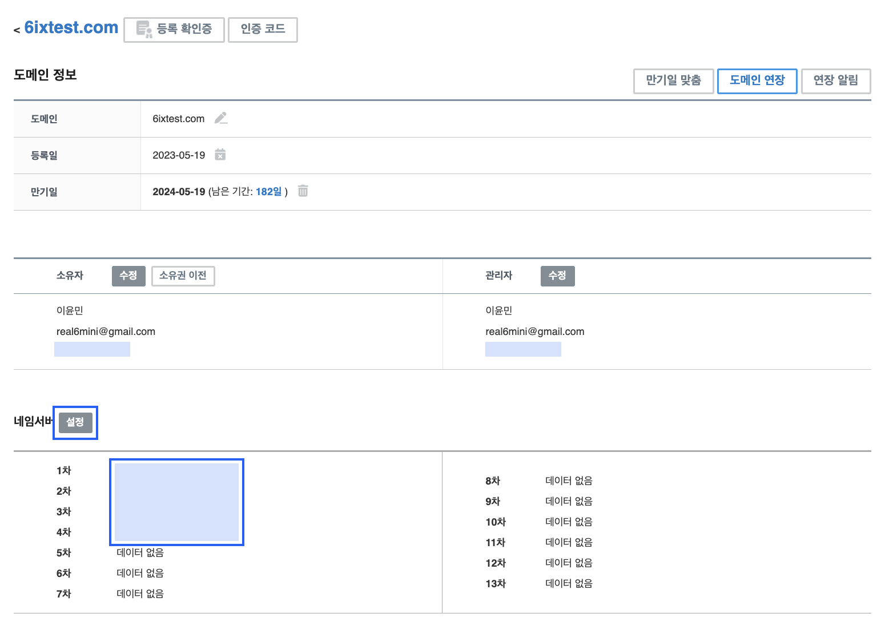Click 데이터 없음 in the 13차 row
Viewport: 885px width, 638px height.
[x=569, y=583]
